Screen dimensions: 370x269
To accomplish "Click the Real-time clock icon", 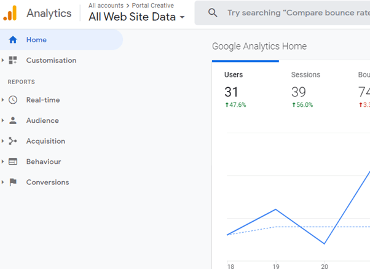I will (x=13, y=99).
